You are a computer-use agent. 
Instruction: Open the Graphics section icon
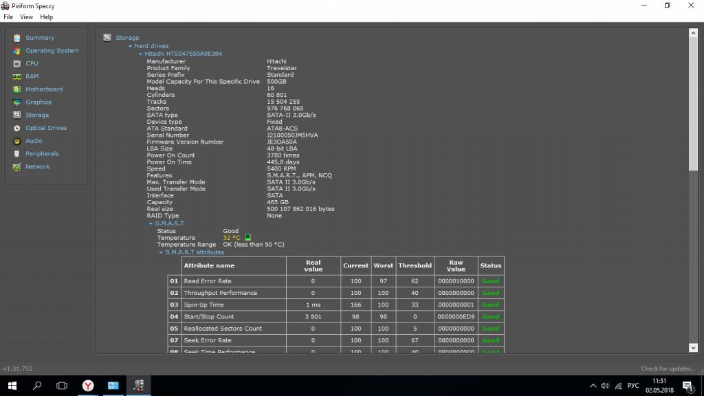[x=17, y=102]
